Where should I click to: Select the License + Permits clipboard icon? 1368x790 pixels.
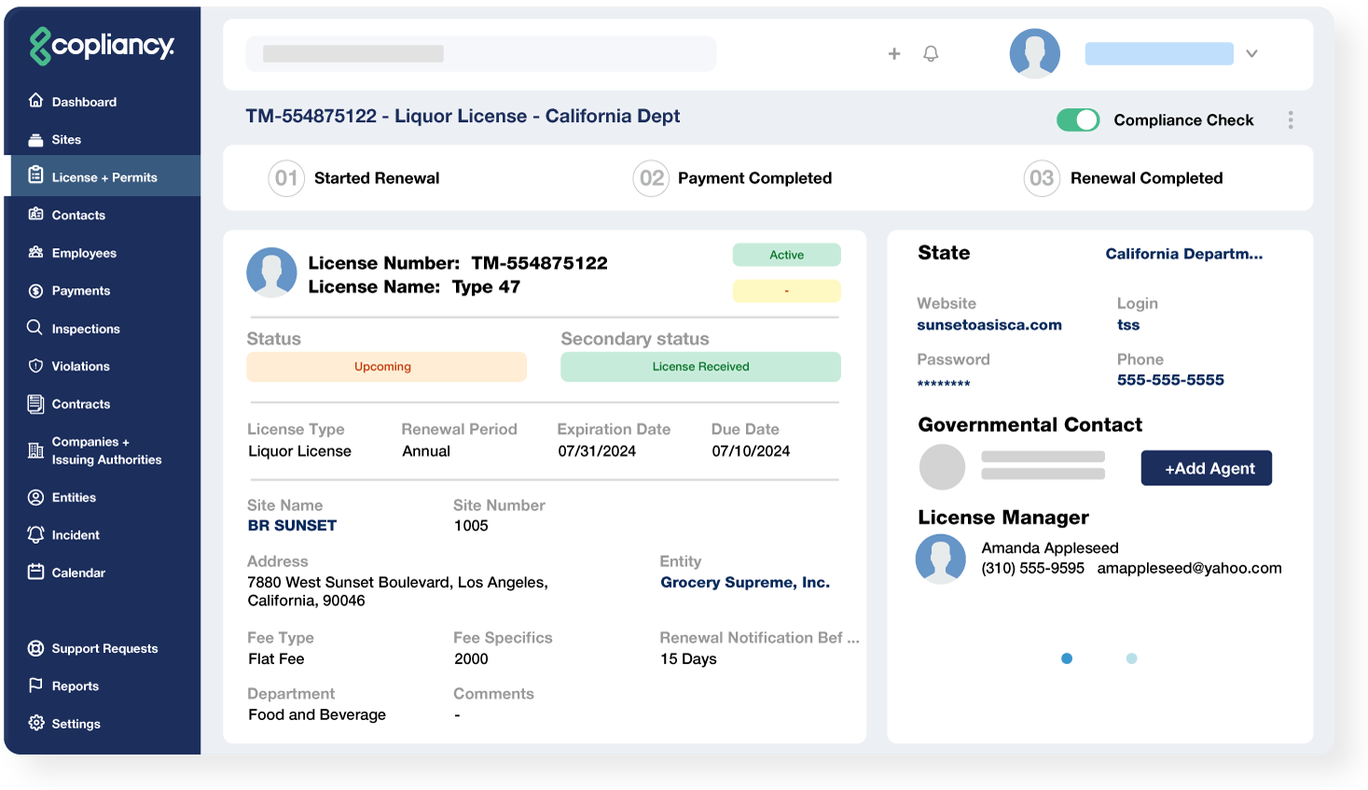(x=35, y=174)
